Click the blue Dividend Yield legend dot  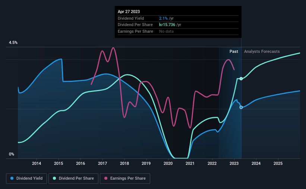[12, 178]
